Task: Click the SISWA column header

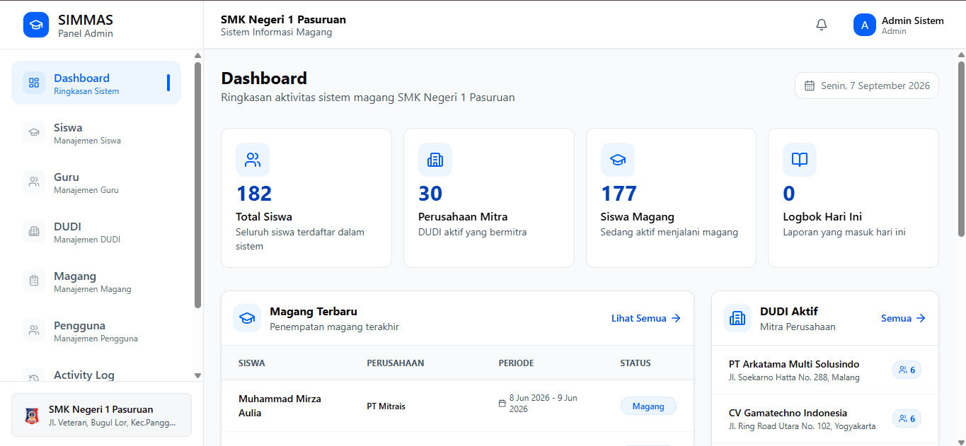Action: 252,363
